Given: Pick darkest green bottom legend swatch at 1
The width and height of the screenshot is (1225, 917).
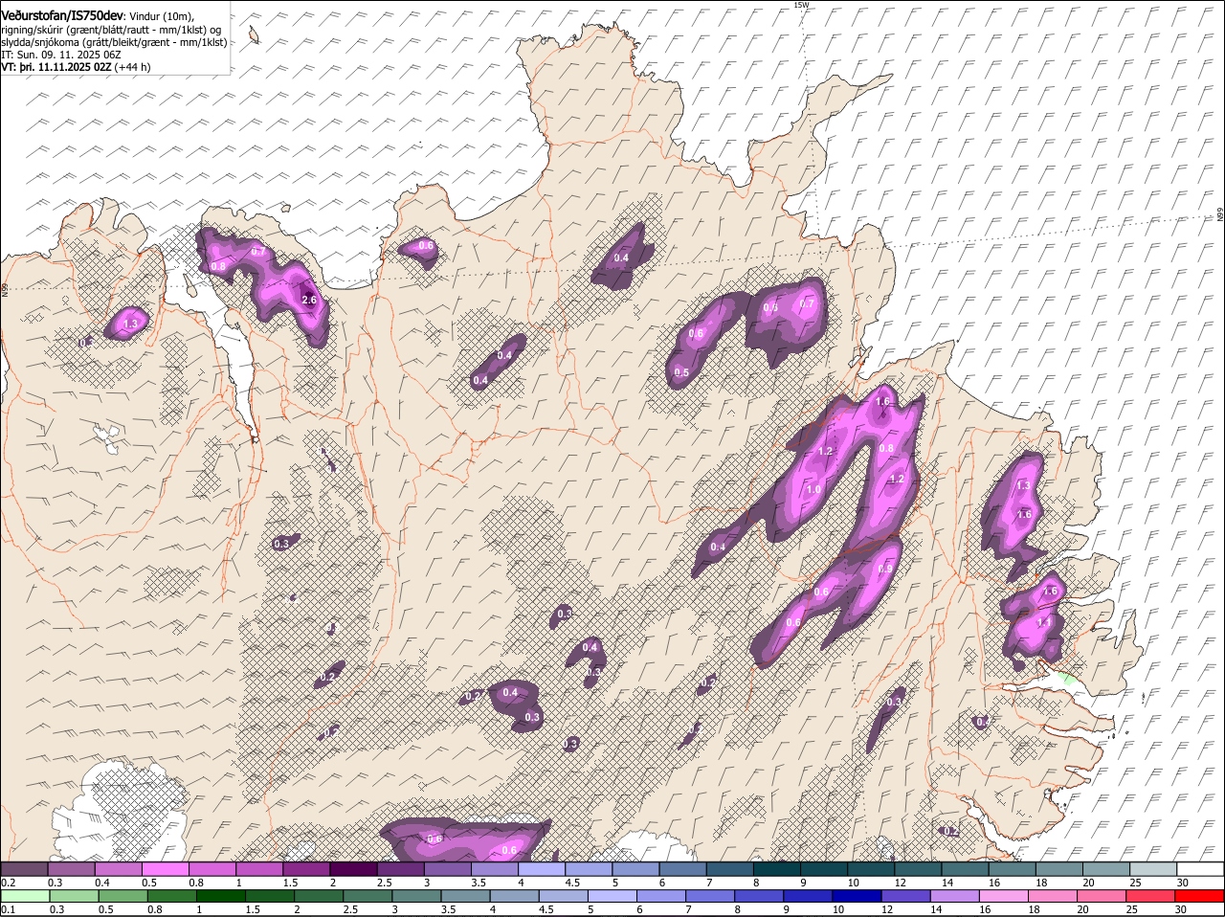Looking at the screenshot, I should click(x=220, y=896).
